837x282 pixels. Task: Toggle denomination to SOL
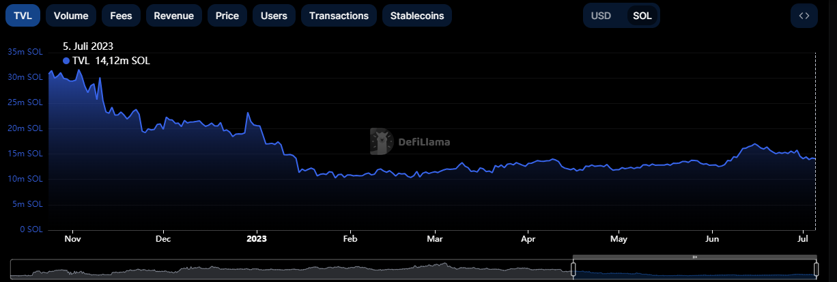pyautogui.click(x=642, y=15)
